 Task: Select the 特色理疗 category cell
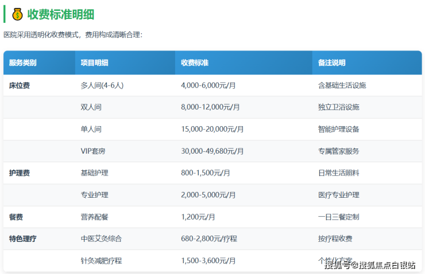(x=23, y=239)
